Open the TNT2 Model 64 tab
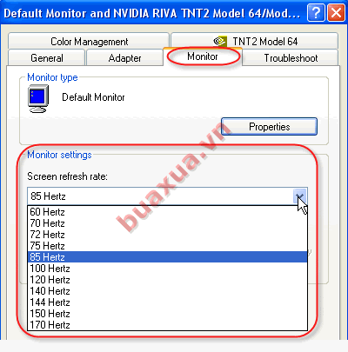This screenshot has height=352, width=348. point(255,41)
